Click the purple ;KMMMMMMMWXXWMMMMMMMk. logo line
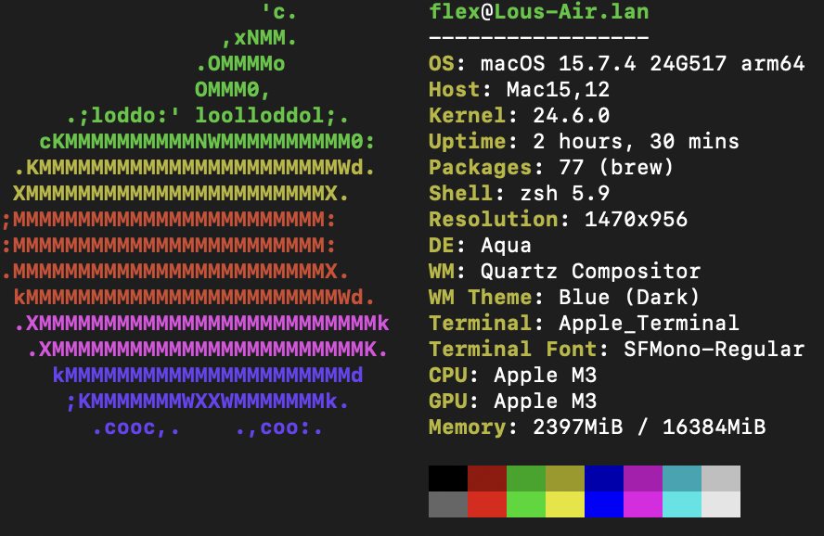Image resolution: width=824 pixels, height=536 pixels. click(x=207, y=402)
